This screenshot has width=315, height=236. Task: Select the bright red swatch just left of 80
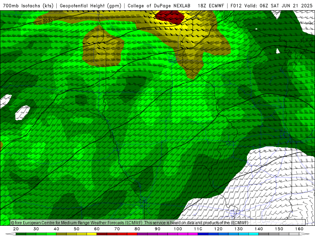coord(132,234)
